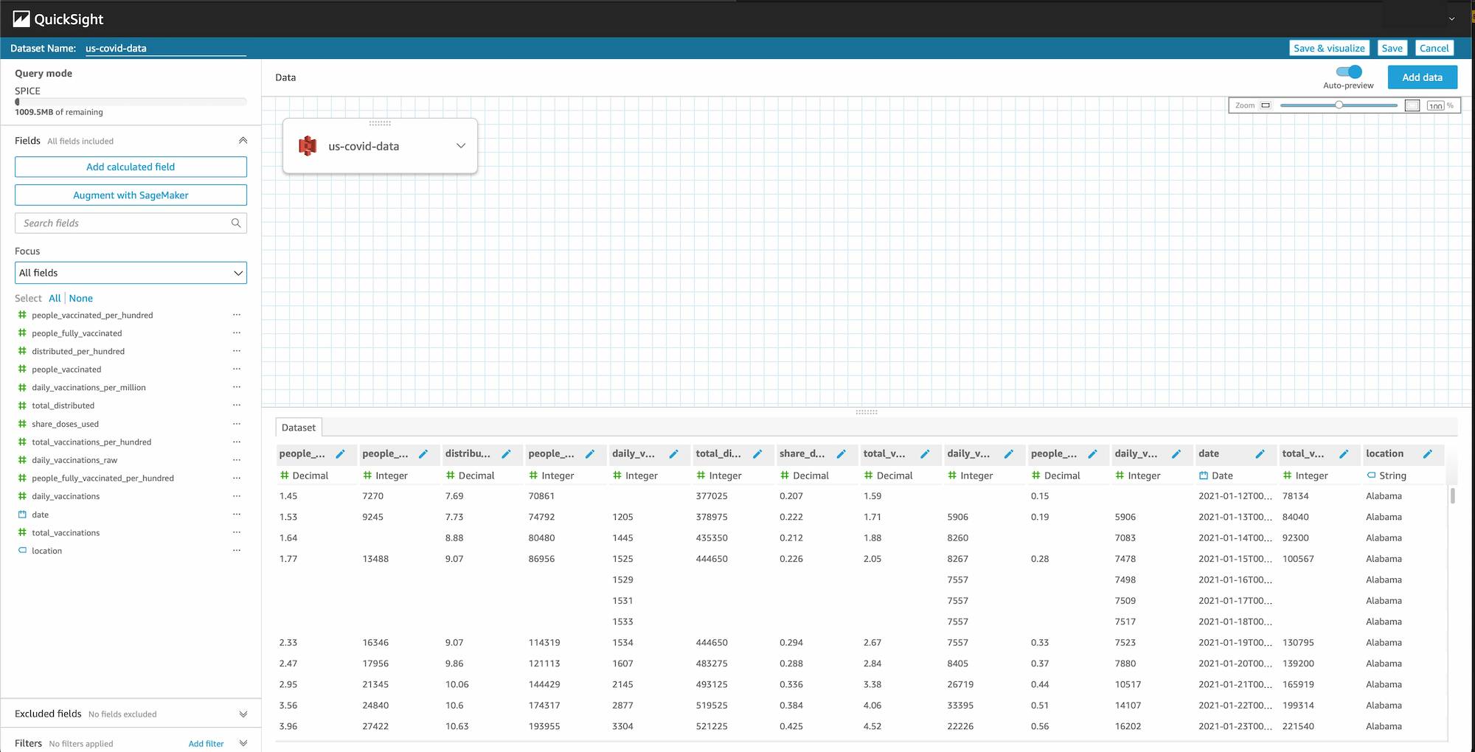
Task: Edit the date column with pencil icon
Action: pos(1260,454)
